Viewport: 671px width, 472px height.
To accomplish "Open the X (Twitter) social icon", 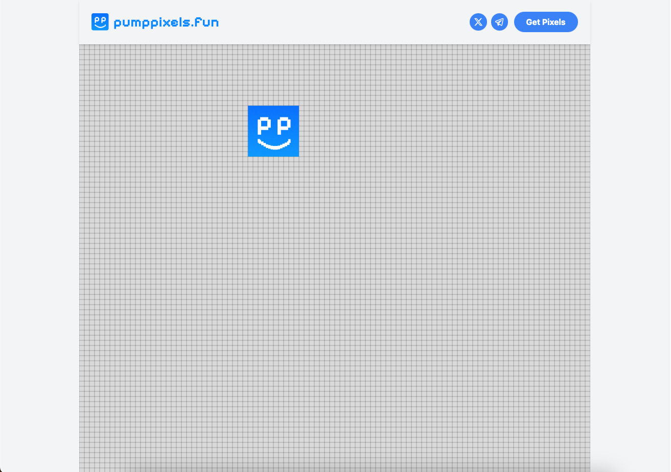I will (478, 22).
